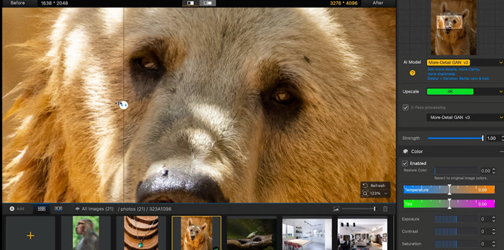Switch to grid thumbnail view
504x250 pixels.
41,209
